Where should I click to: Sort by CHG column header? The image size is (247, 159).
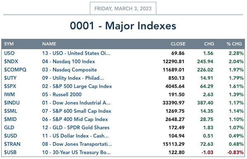pyautogui.click(x=209, y=44)
